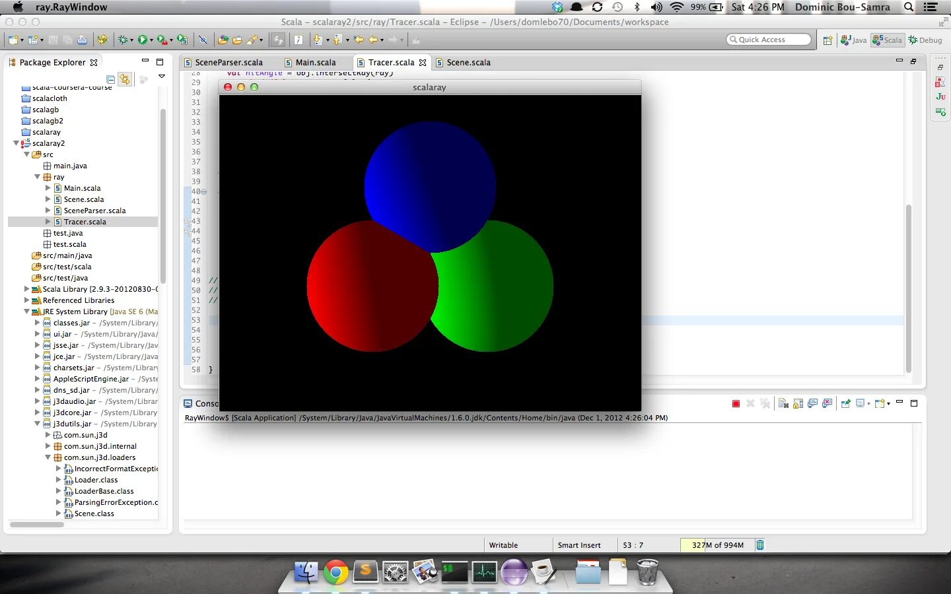Click the Previous Annotation toolbar icon

(337, 40)
